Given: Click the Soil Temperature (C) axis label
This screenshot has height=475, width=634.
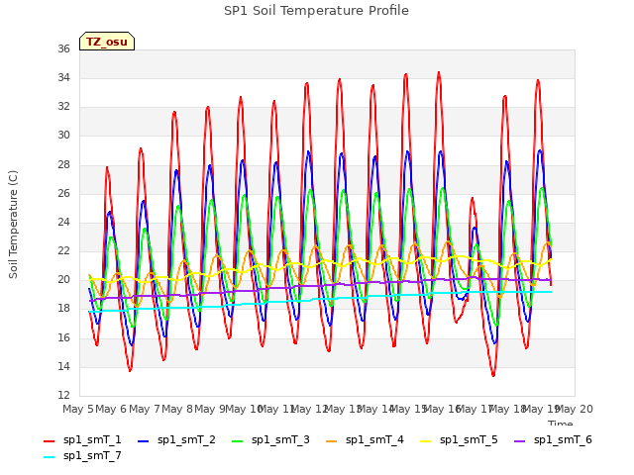Looking at the screenshot, I should (x=13, y=225).
